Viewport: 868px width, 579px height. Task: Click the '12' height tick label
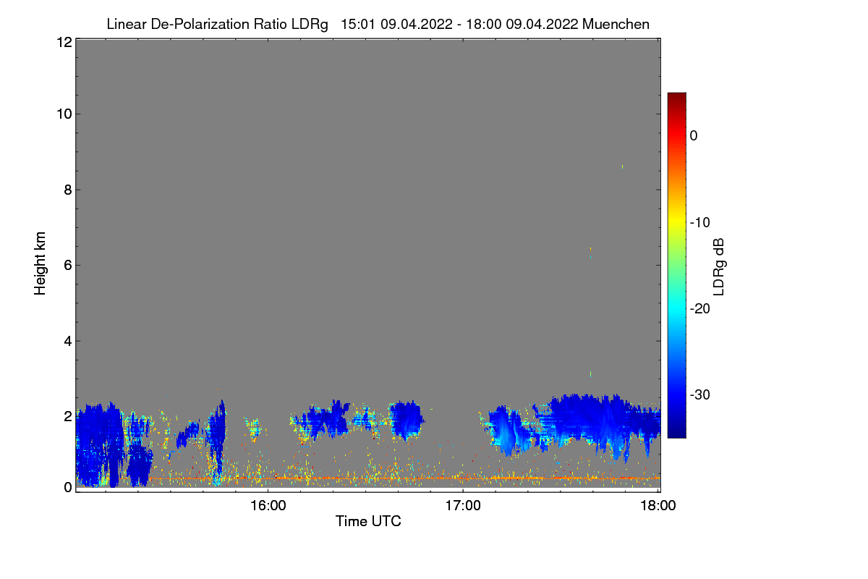[63, 42]
